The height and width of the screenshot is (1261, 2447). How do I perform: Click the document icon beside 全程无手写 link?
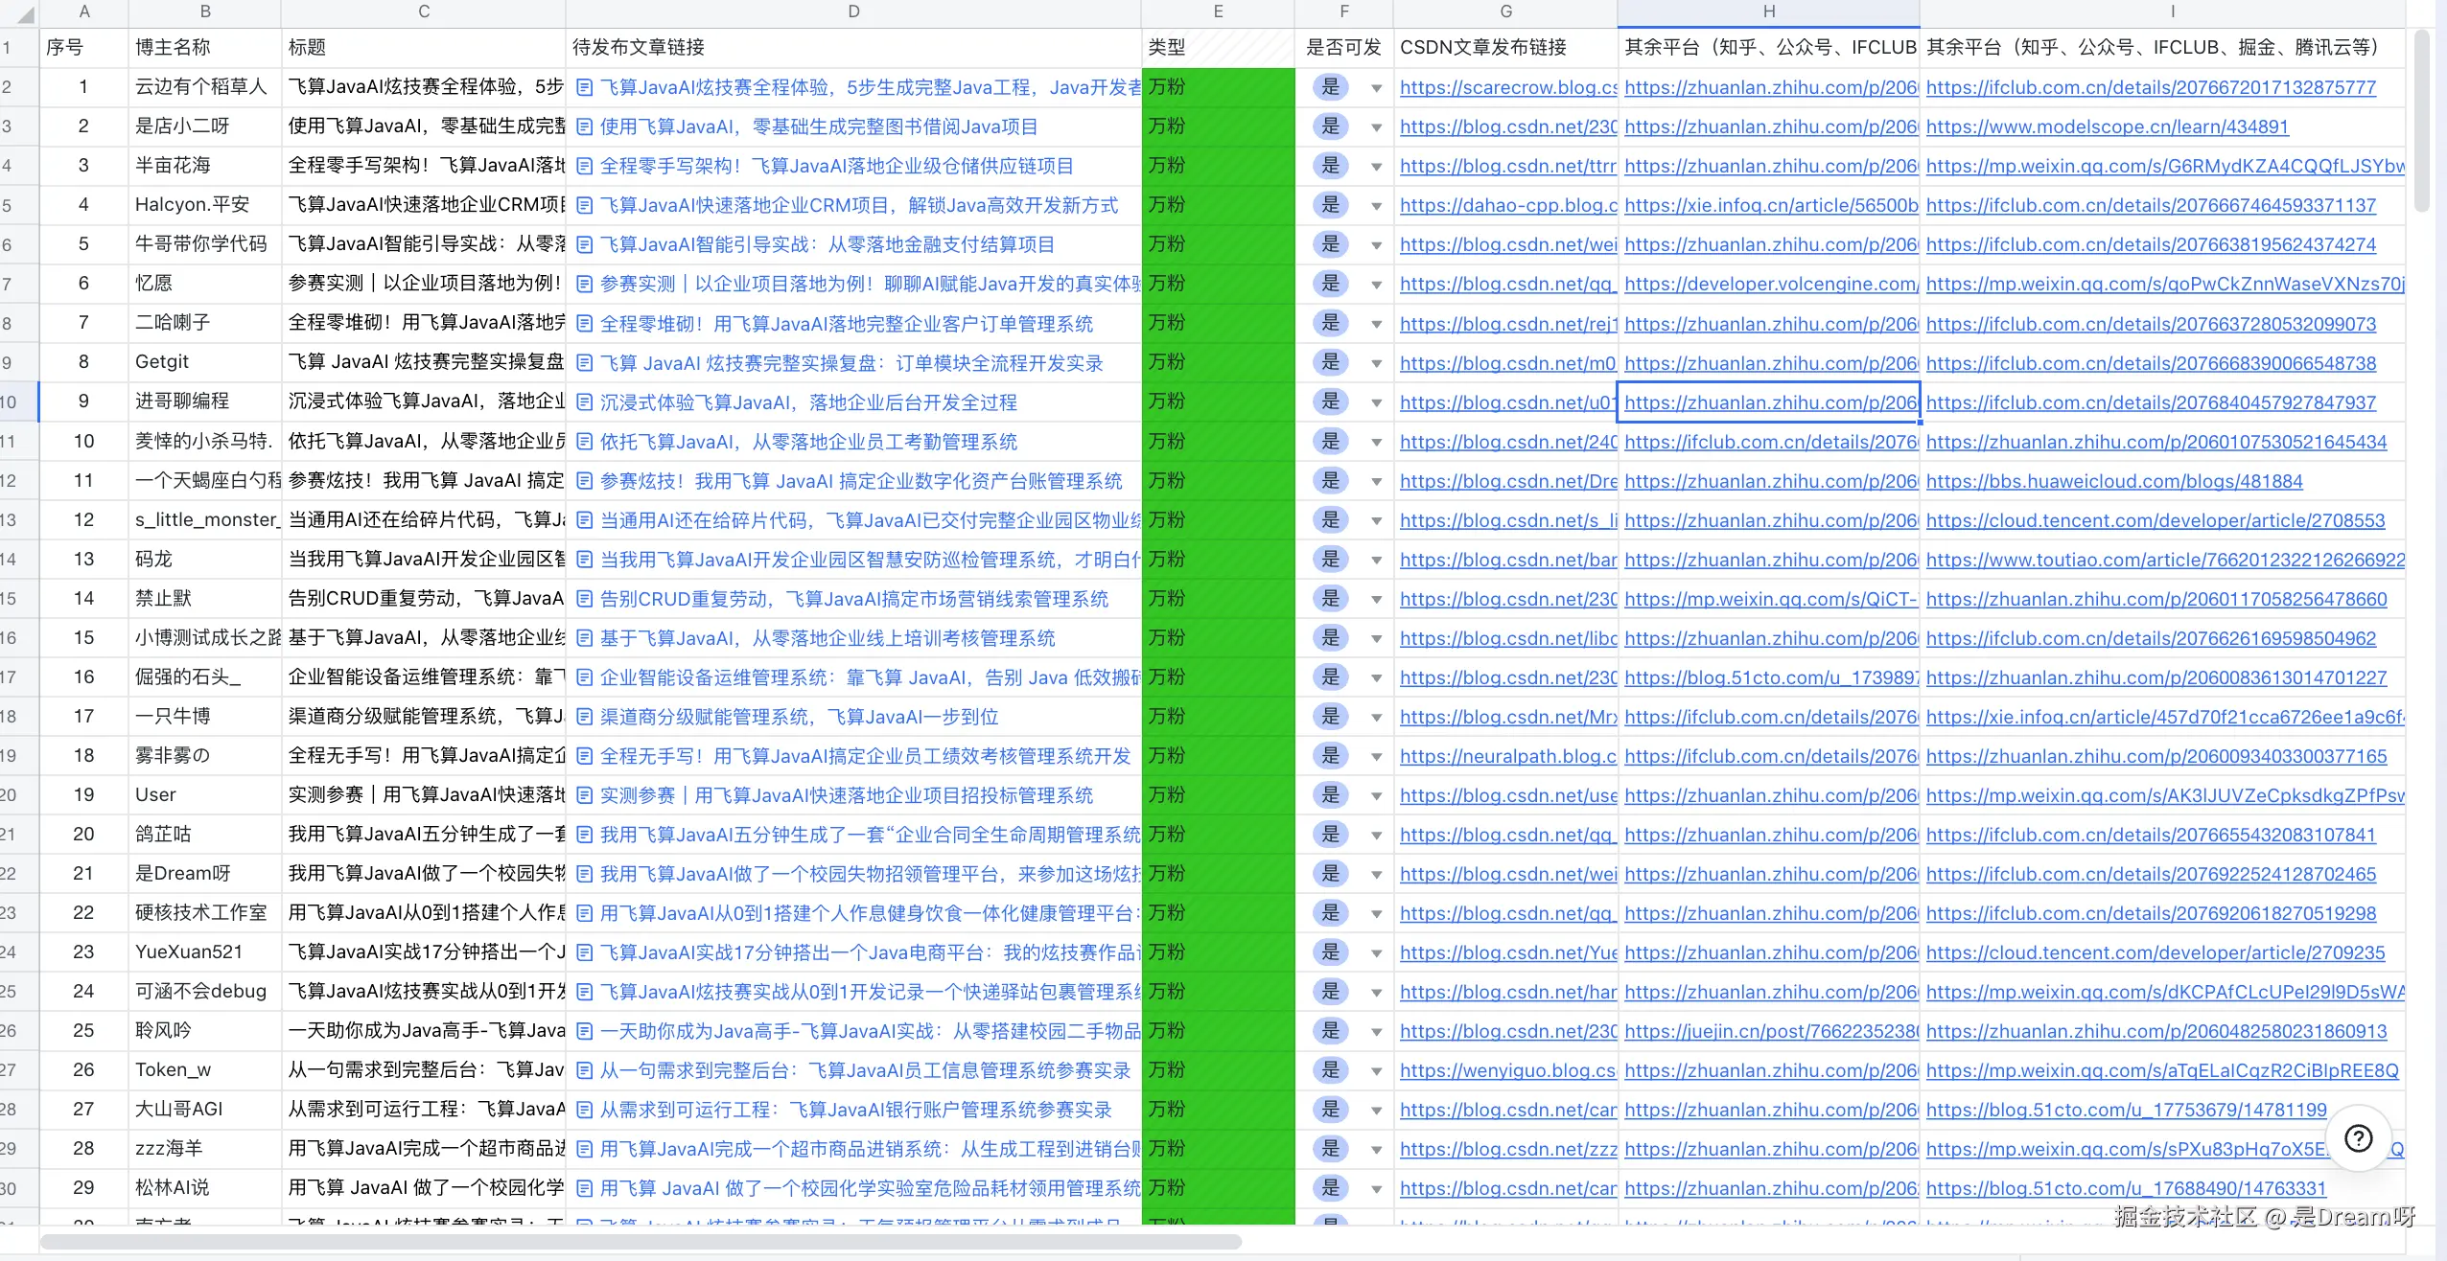584,756
